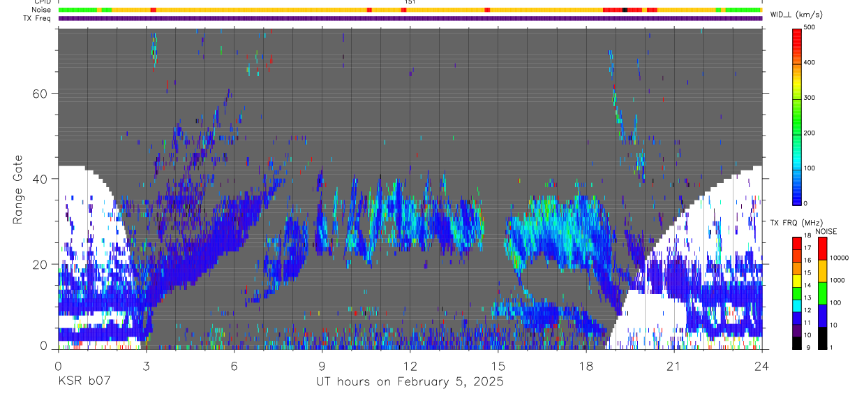Click the black swatch in NOISE legend
The width and height of the screenshot is (857, 396).
click(x=822, y=338)
